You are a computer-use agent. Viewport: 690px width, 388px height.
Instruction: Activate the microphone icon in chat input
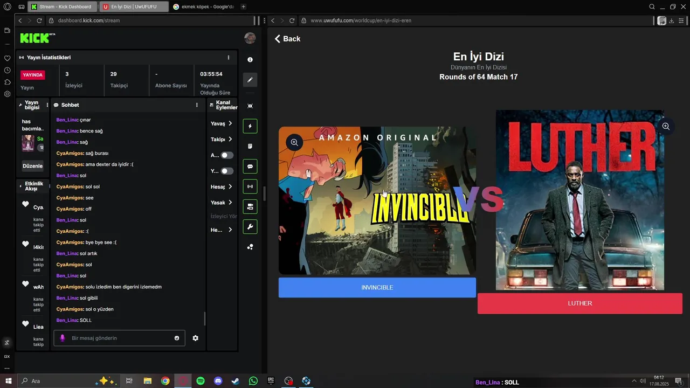[x=63, y=338]
